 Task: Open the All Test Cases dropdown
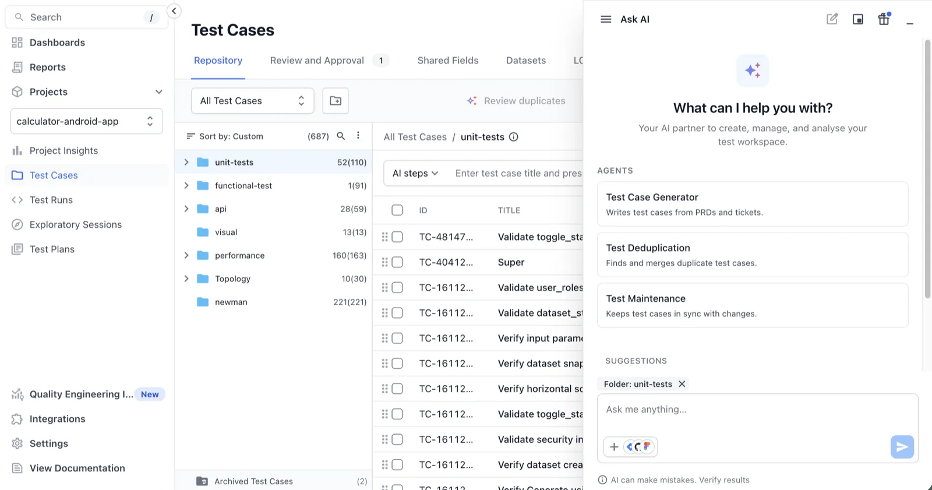coord(252,101)
